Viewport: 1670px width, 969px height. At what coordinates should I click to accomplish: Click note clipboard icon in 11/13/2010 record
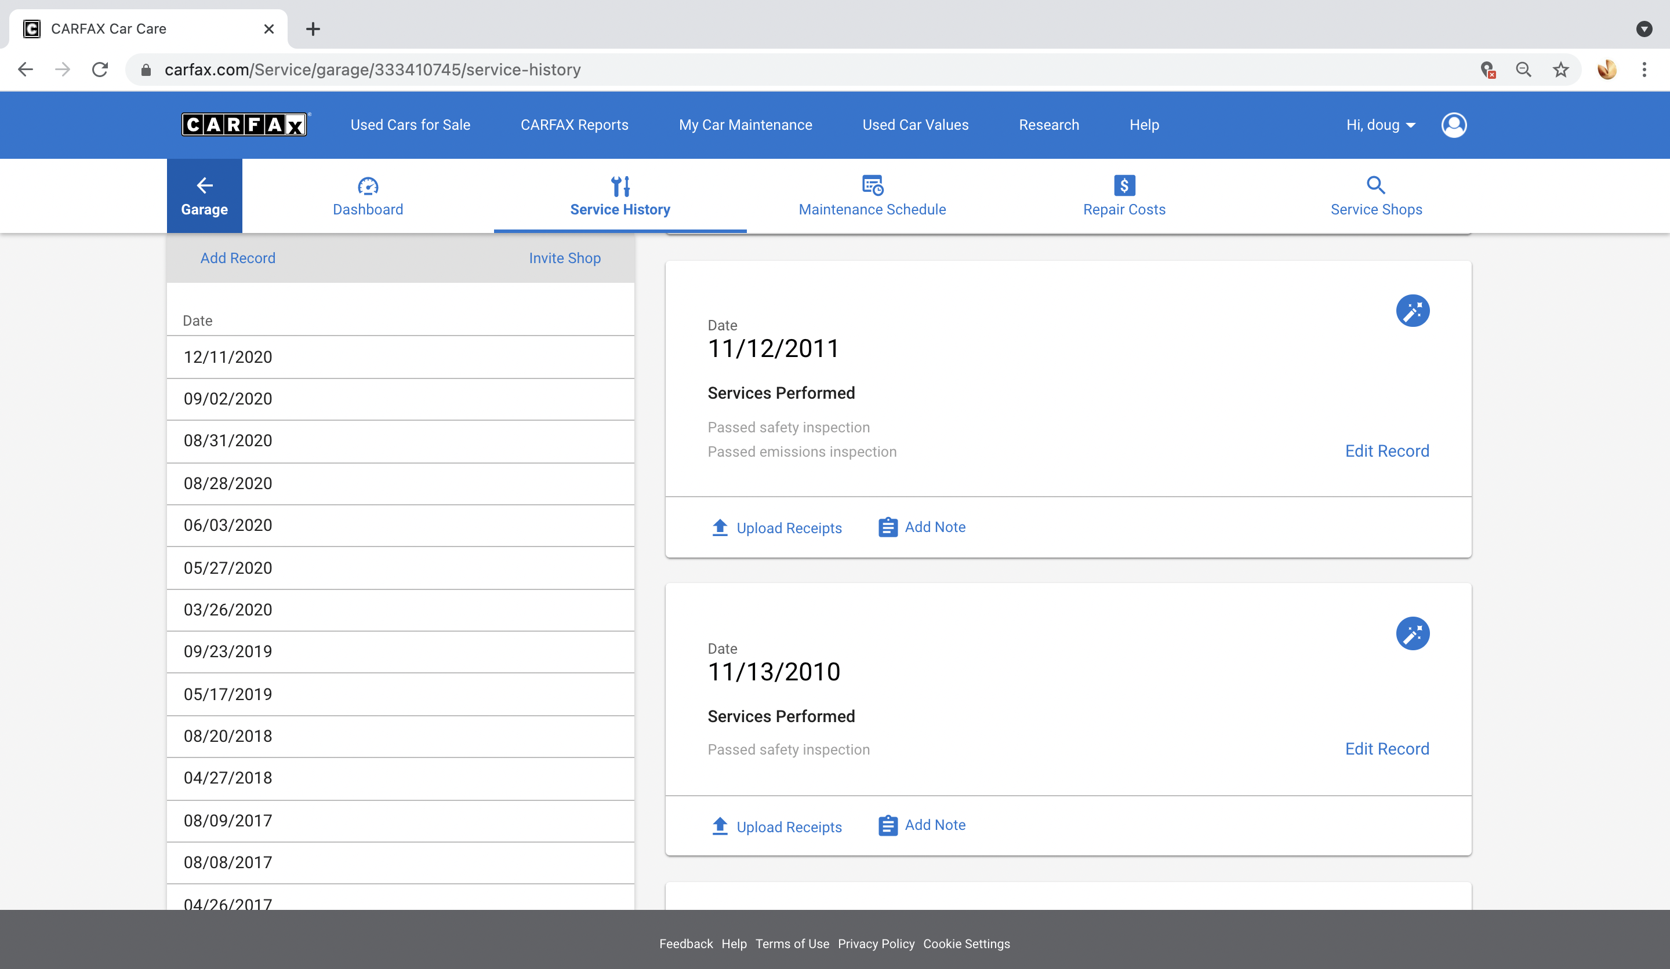tap(887, 825)
